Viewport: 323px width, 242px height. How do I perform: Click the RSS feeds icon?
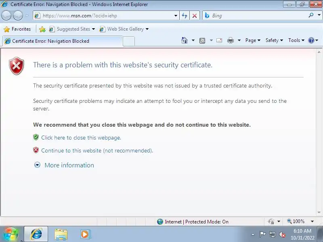(202, 41)
